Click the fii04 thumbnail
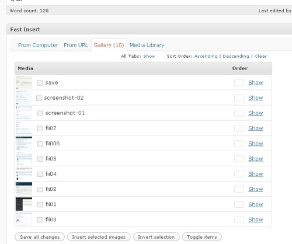 [24, 173]
